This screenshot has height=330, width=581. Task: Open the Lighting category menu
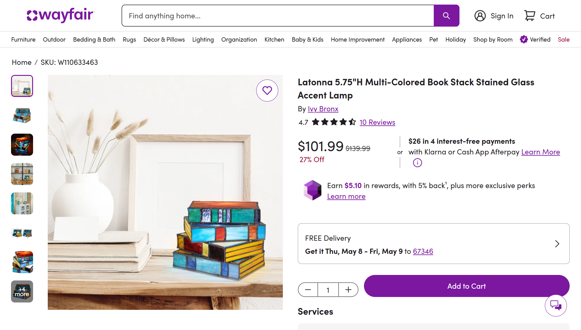click(203, 39)
